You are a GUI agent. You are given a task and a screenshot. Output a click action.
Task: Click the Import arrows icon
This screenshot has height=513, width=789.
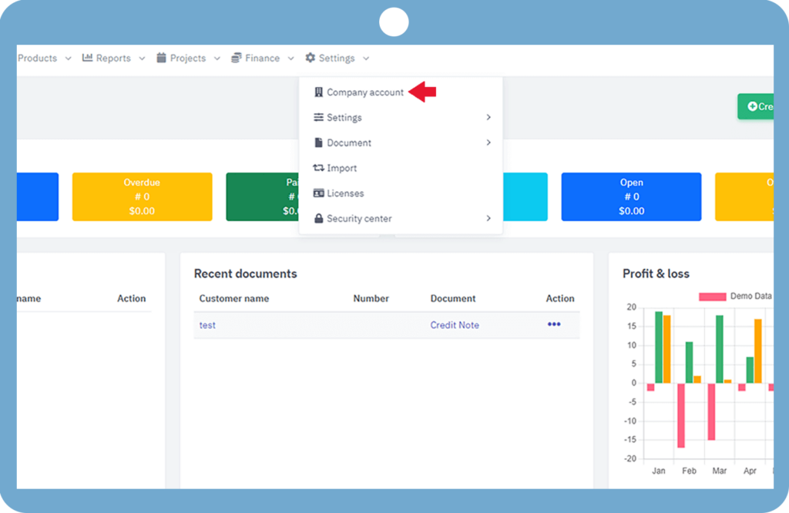click(318, 167)
